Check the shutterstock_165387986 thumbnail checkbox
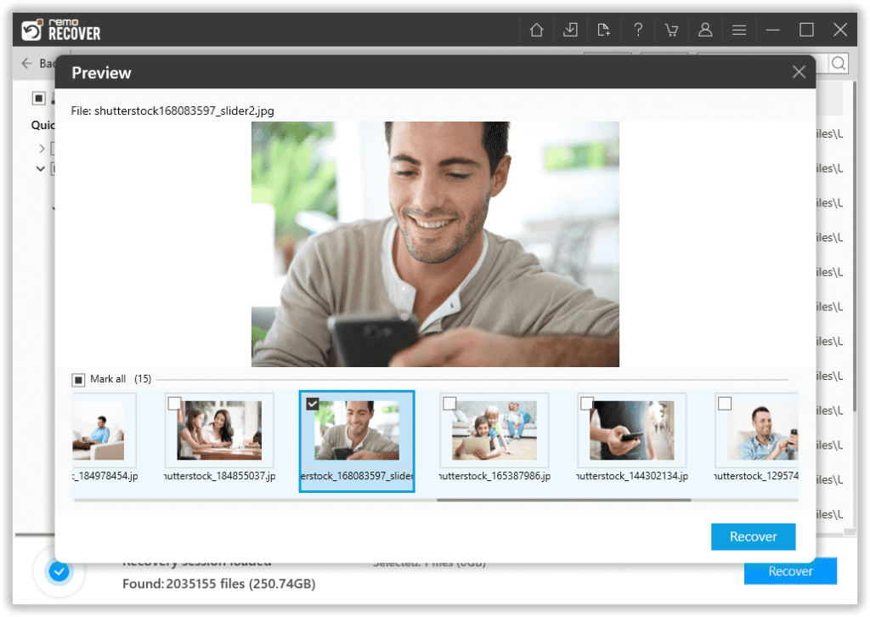The width and height of the screenshot is (870, 617). (x=449, y=404)
